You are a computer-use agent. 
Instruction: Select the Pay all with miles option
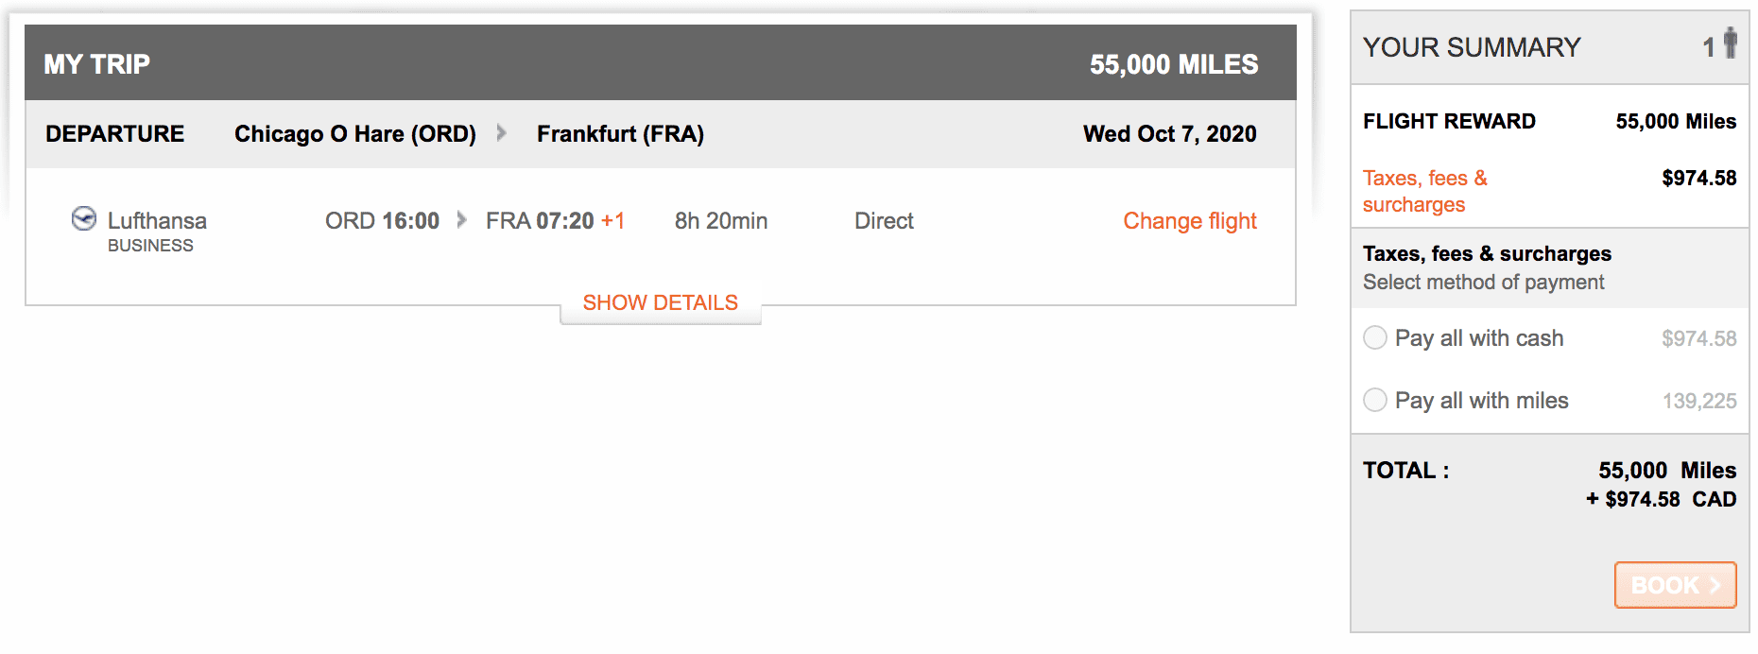[x=1375, y=400]
